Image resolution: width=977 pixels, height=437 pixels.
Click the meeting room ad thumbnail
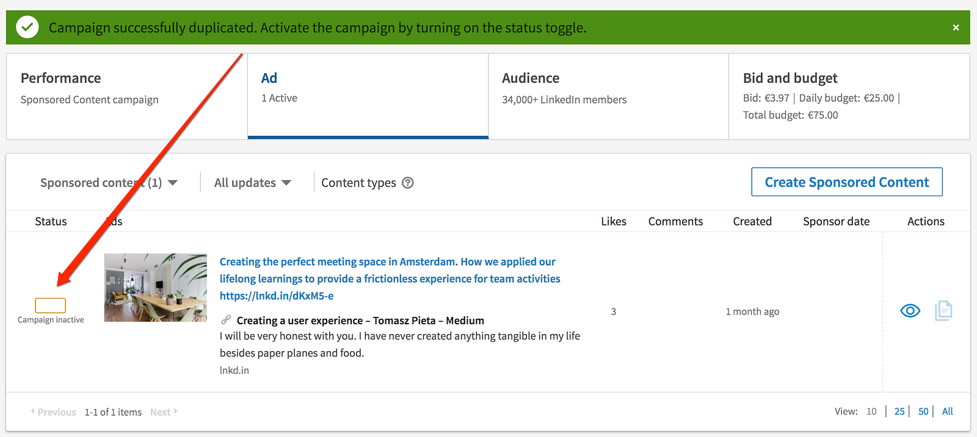156,288
